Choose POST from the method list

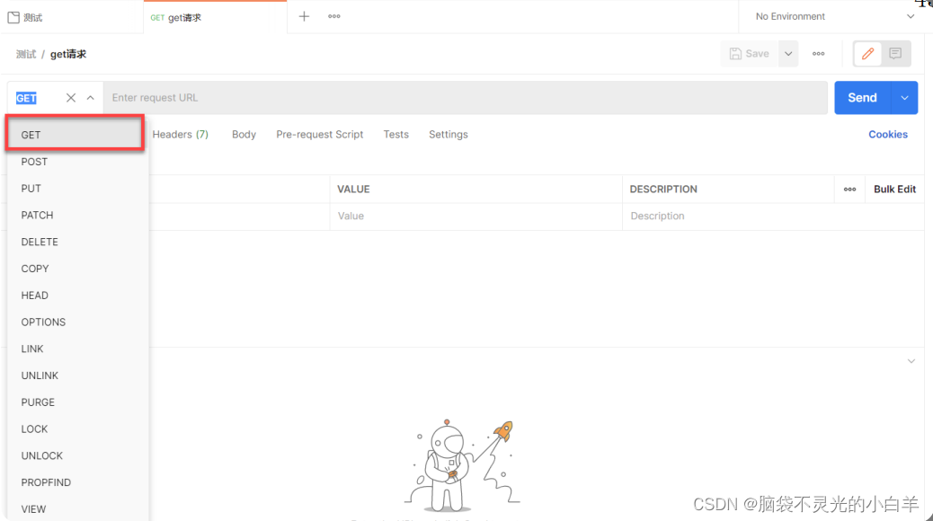pyautogui.click(x=77, y=162)
